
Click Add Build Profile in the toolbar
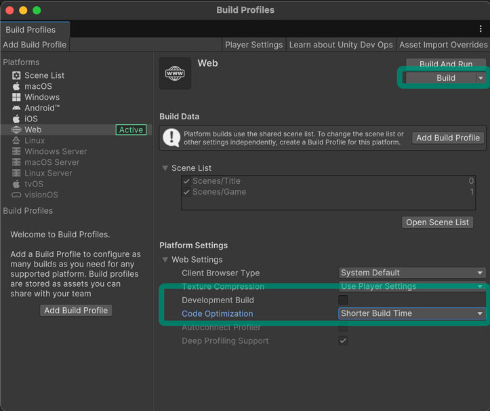click(35, 45)
